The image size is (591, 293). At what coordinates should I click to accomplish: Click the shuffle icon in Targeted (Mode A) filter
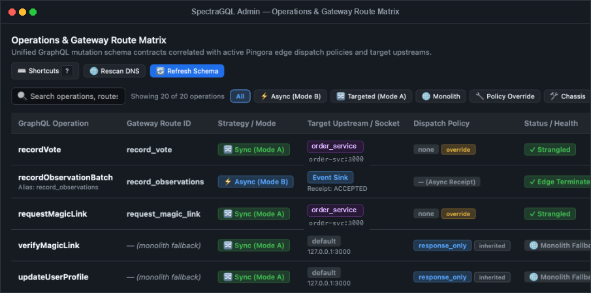[x=341, y=96]
